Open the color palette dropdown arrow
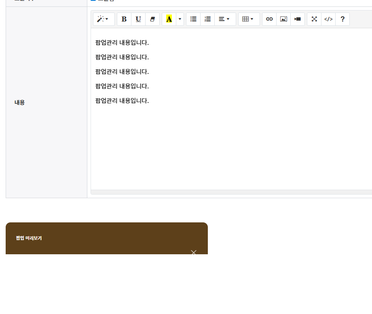Image resolution: width=372 pixels, height=314 pixels. 180,19
